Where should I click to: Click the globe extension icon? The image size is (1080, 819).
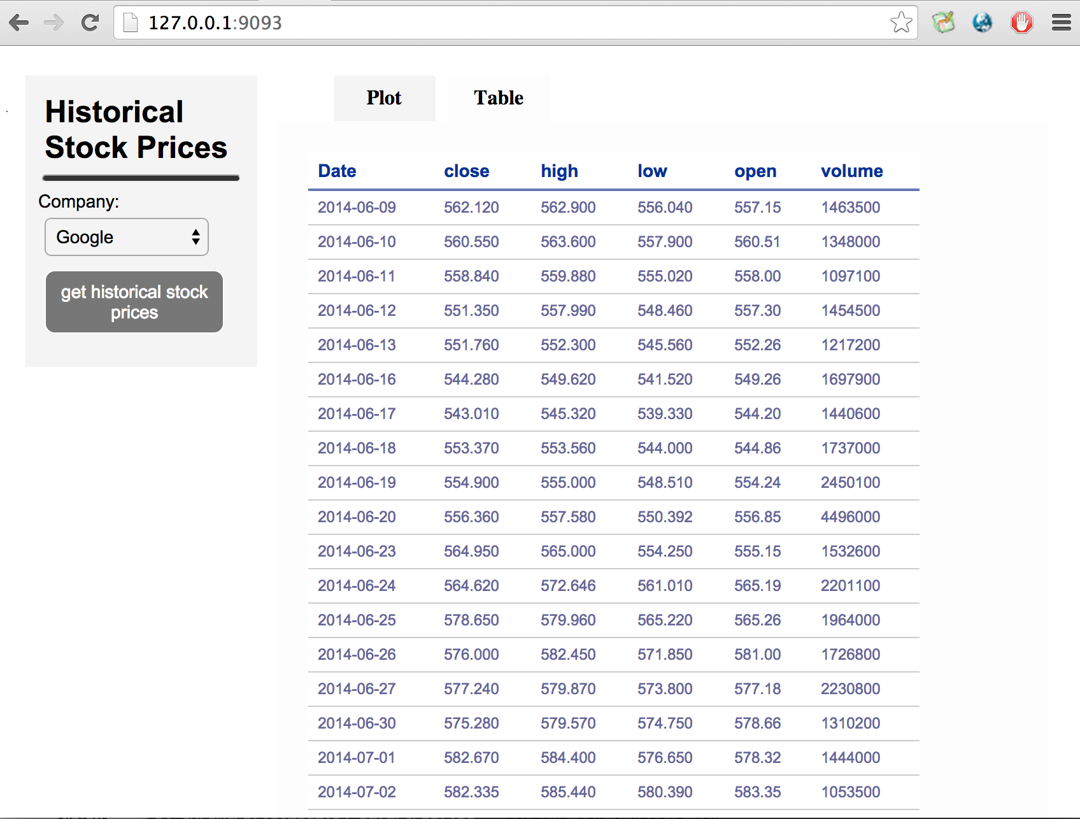(x=981, y=22)
